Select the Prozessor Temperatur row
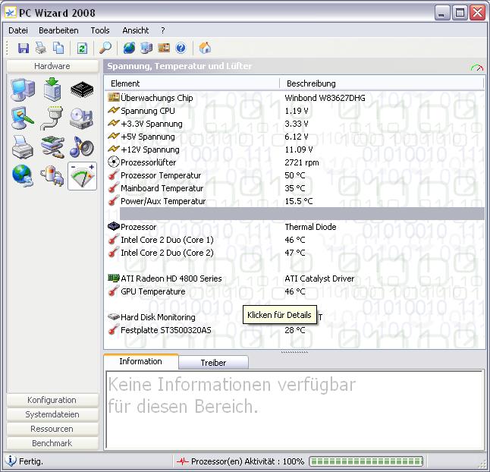 (295, 175)
